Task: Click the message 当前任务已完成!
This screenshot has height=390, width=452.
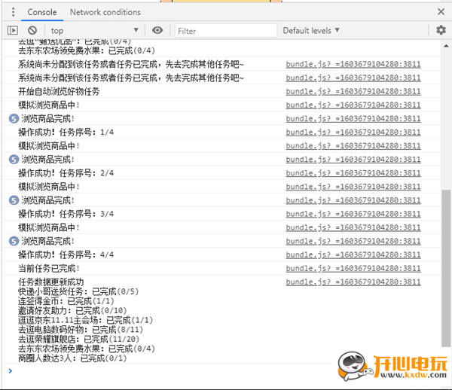Action: (49, 269)
